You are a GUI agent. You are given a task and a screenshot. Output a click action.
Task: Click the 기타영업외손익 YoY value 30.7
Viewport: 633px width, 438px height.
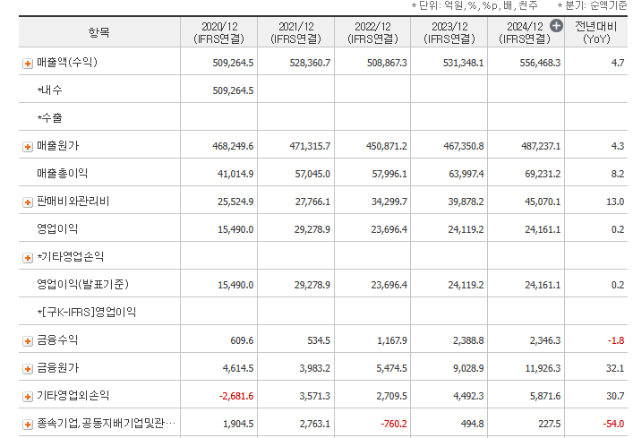615,397
